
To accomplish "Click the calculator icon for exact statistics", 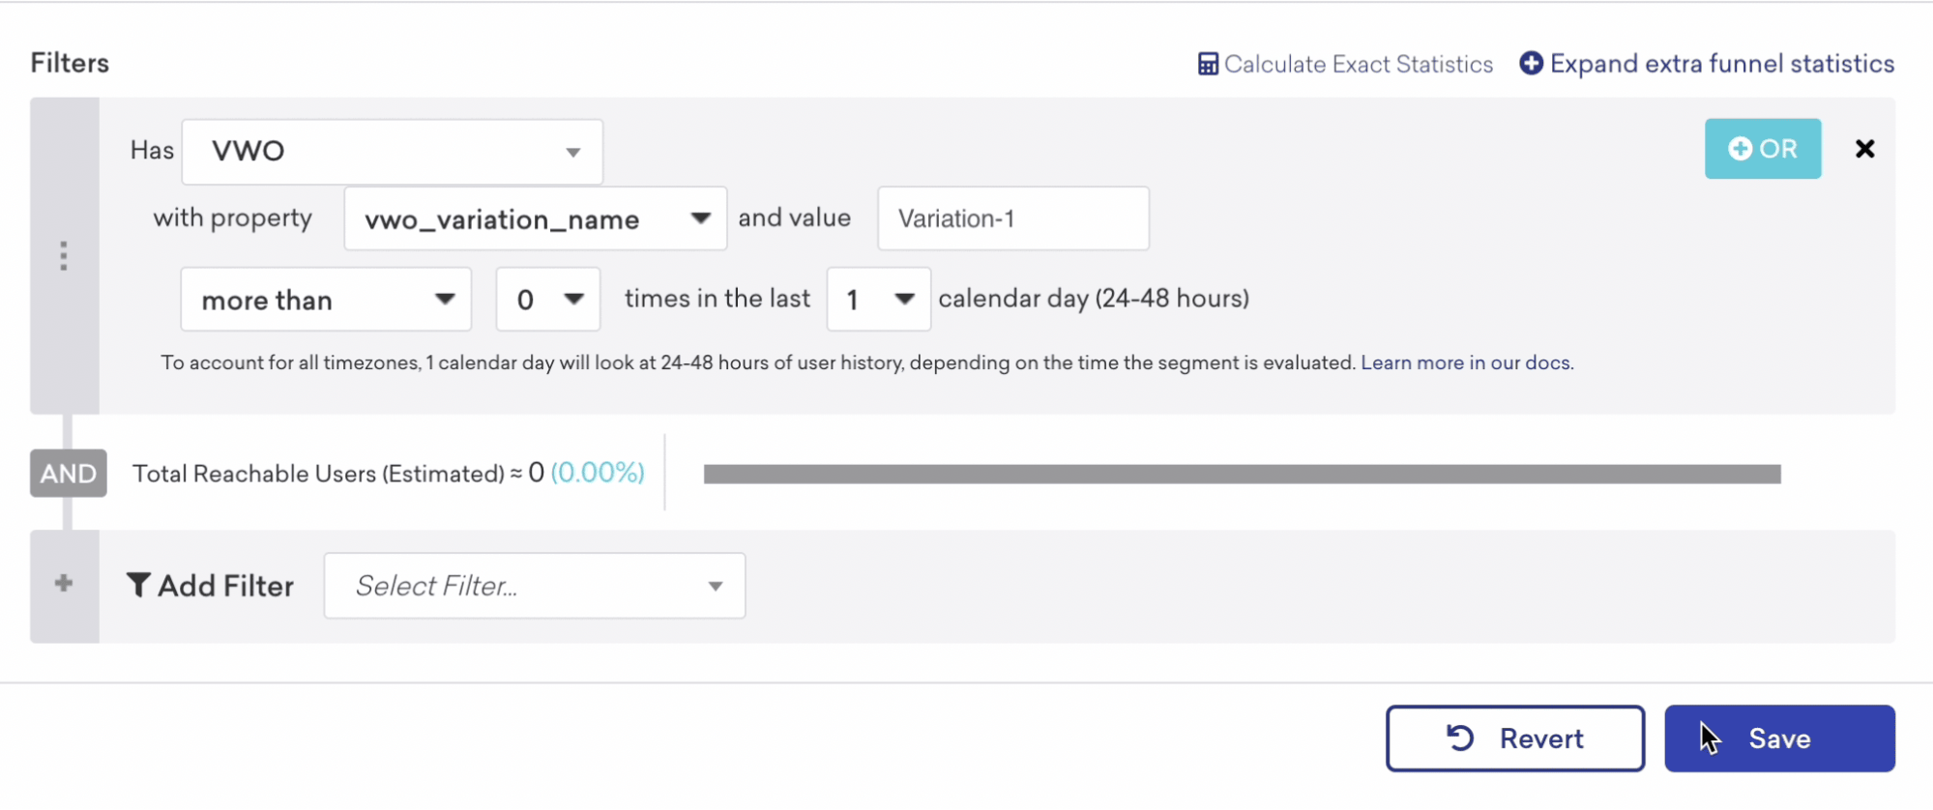I will click(x=1208, y=65).
